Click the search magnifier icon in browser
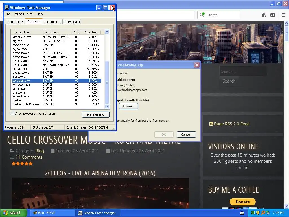289x217 pixels. (x=202, y=15)
